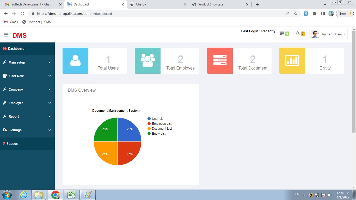
Task: Click the red Total Document icon tile
Action: [220, 61]
